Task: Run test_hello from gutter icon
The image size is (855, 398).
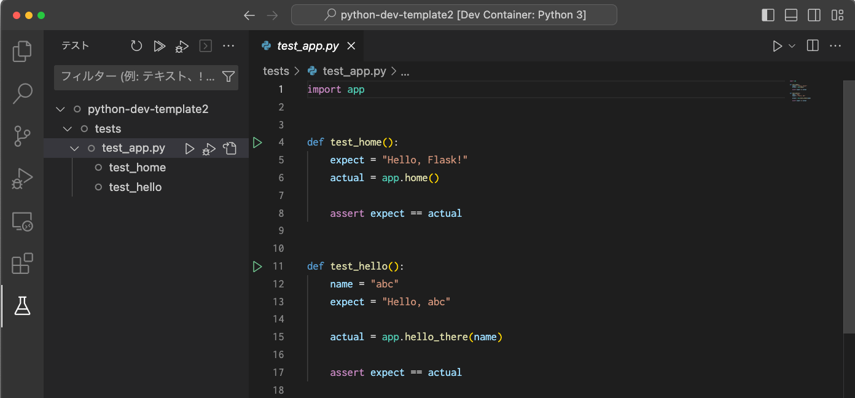Action: click(257, 266)
